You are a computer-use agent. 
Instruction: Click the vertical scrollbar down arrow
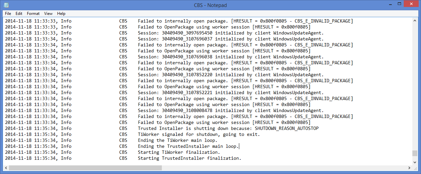(415, 162)
